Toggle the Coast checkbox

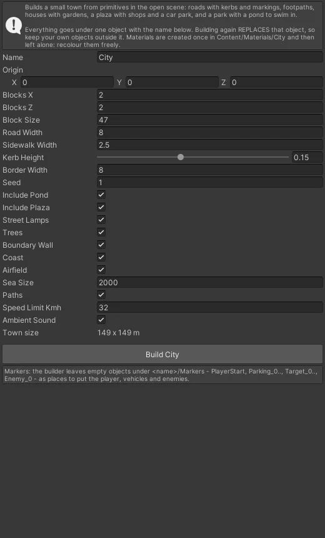click(x=101, y=257)
